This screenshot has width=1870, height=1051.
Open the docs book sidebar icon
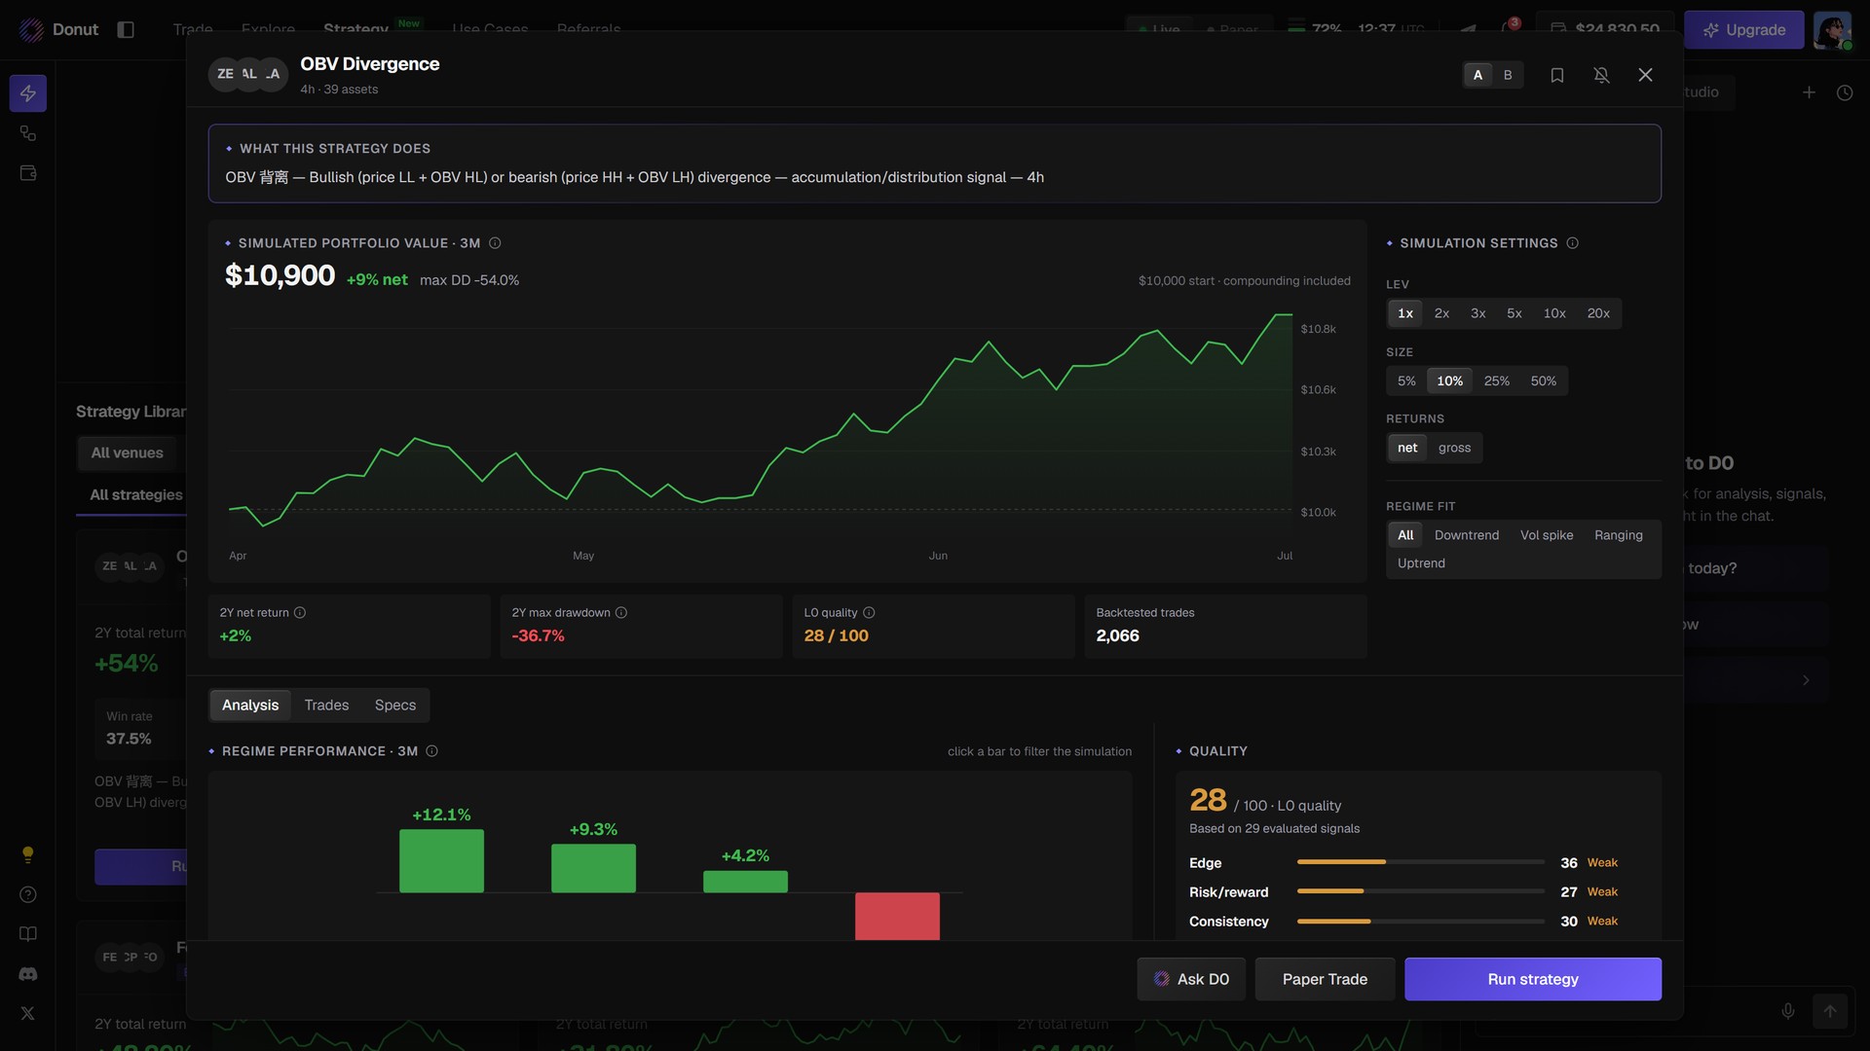(x=28, y=934)
